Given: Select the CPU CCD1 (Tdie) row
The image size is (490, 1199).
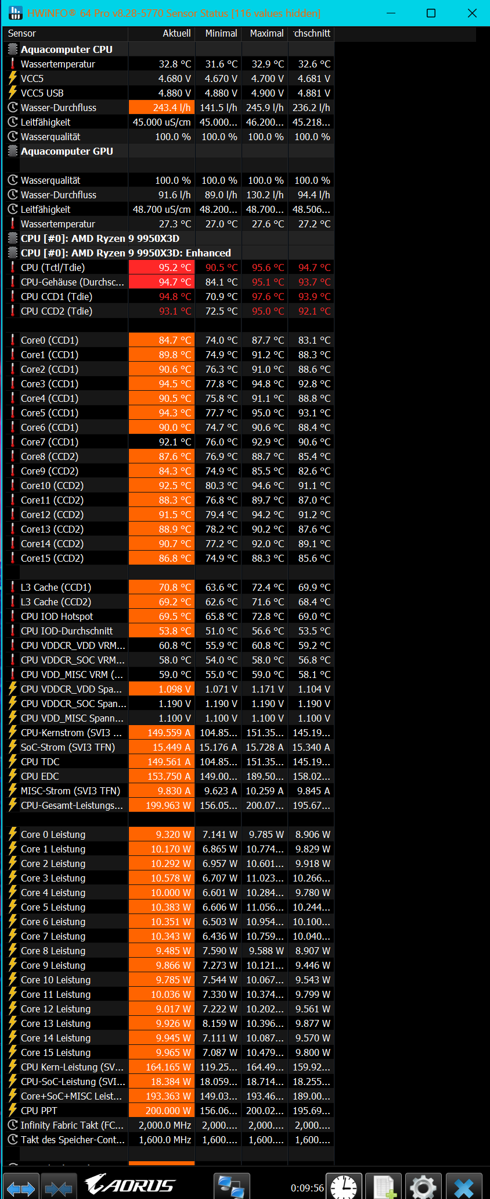Looking at the screenshot, I should (169, 297).
